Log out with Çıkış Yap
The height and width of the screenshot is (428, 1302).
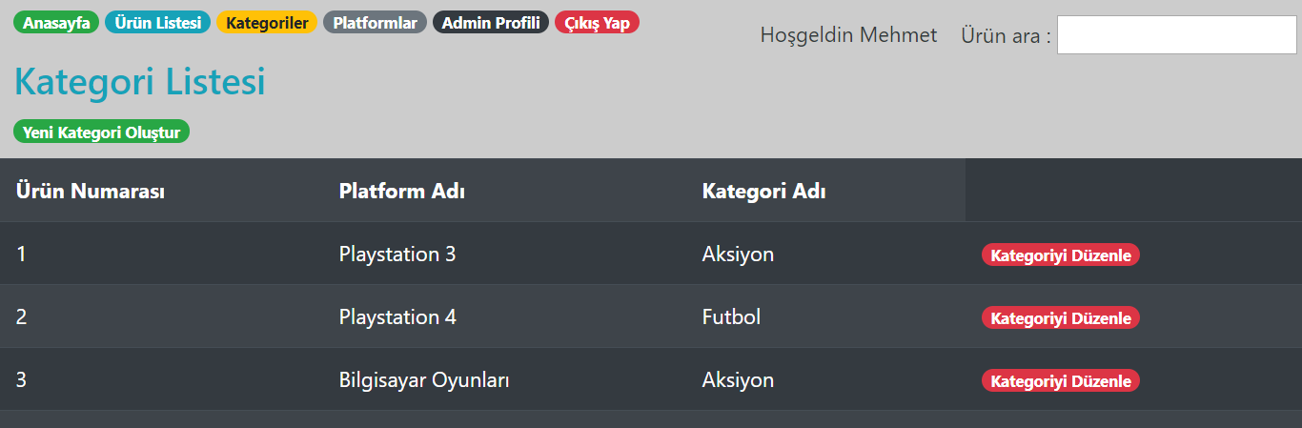[x=597, y=23]
